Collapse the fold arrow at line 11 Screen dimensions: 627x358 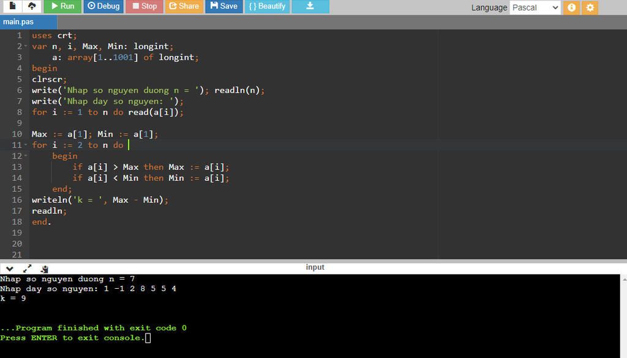pyautogui.click(x=26, y=145)
